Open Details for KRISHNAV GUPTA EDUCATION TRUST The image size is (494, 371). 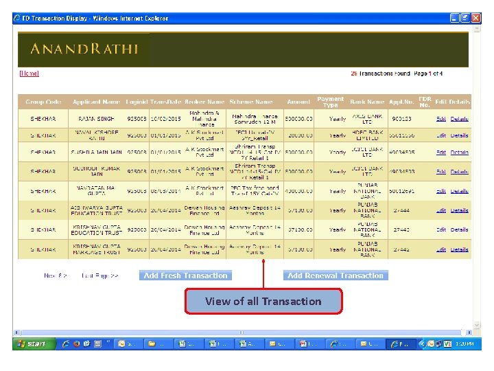point(459,229)
